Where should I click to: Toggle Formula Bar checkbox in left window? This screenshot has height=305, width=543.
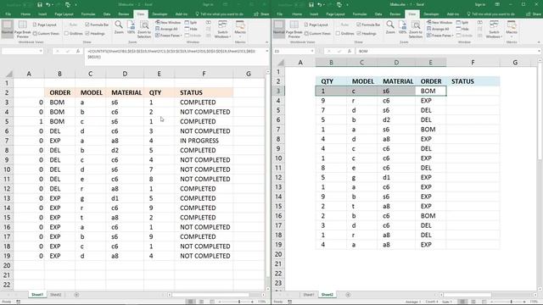coord(87,25)
